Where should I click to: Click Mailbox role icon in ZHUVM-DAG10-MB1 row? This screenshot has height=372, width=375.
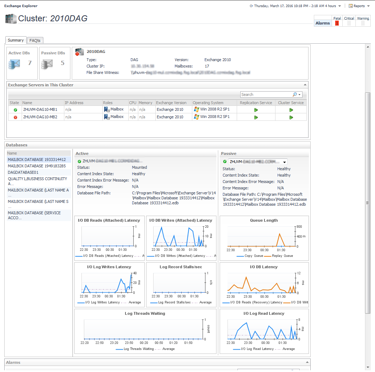click(x=107, y=109)
